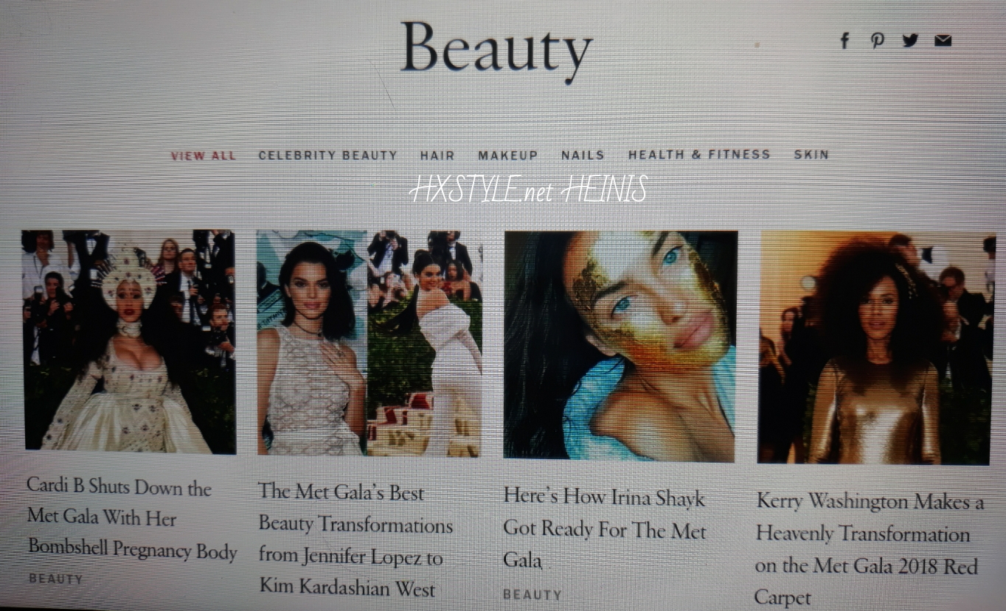Share the page on Facebook
Viewport: 1006px width, 611px height.
(x=844, y=41)
